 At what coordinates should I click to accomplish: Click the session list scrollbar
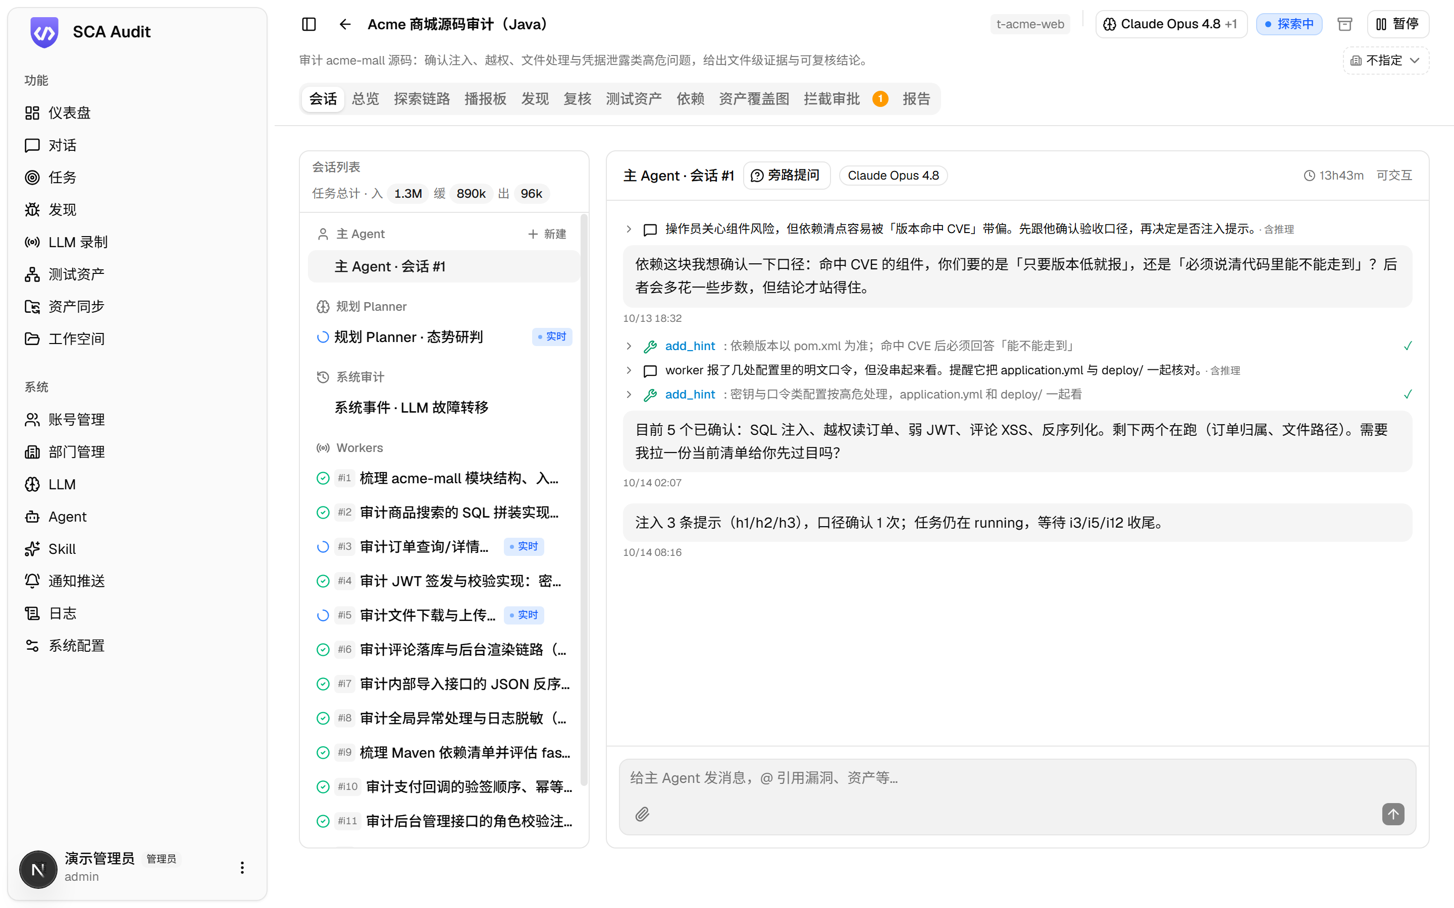[584, 499]
